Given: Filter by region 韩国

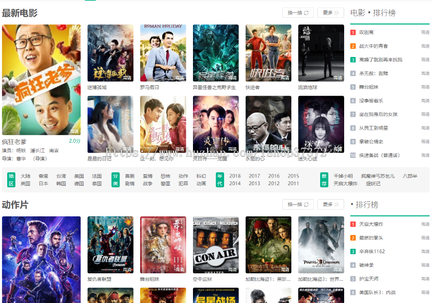Looking at the screenshot, I should (x=61, y=183).
